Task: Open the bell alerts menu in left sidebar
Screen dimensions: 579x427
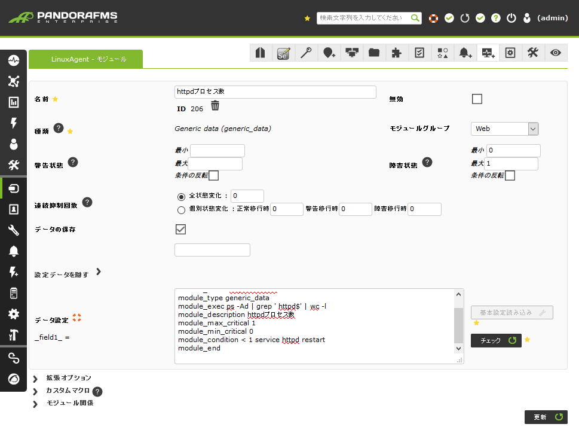Action: coord(14,251)
